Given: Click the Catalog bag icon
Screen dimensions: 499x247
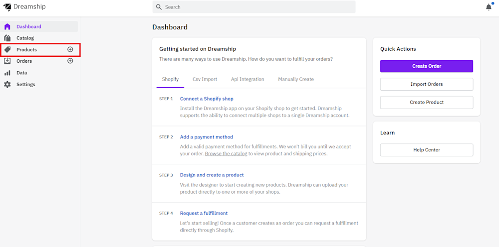Looking at the screenshot, I should click(7, 38).
